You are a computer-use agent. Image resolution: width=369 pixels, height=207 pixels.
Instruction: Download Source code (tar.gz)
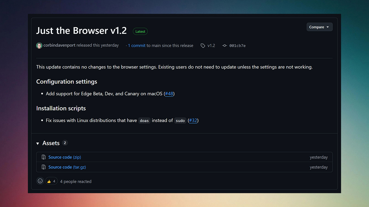pos(67,167)
